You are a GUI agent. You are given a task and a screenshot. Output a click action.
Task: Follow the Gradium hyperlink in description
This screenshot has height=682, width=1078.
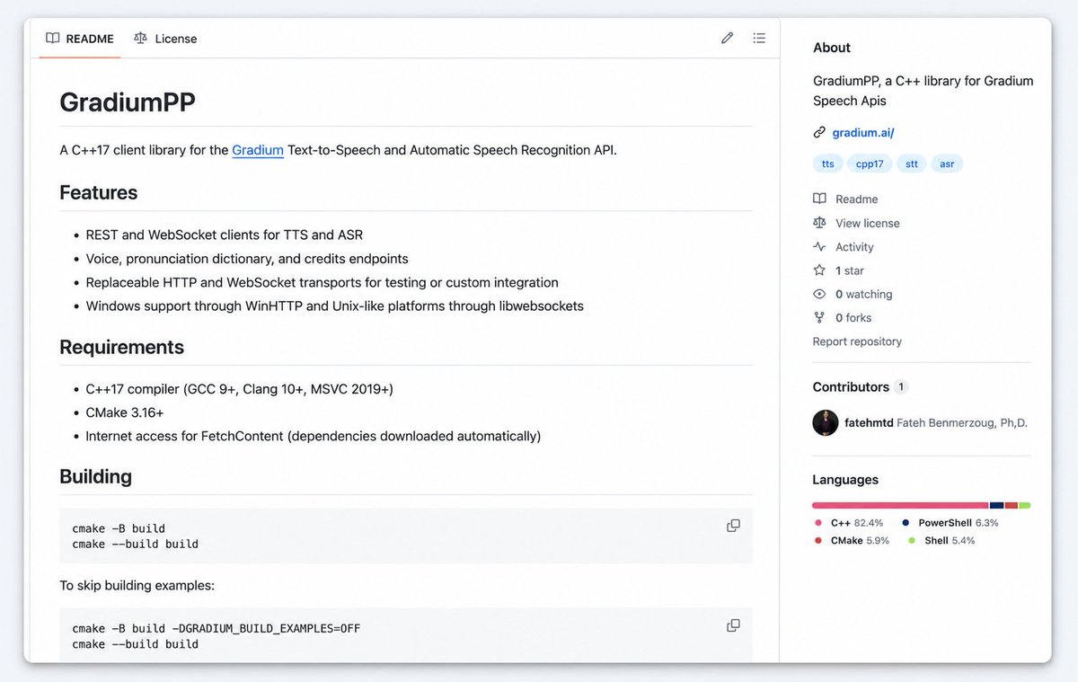tap(258, 150)
